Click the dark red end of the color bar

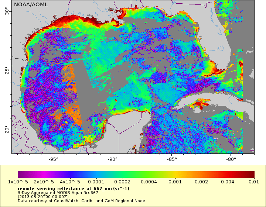pyautogui.click(x=251, y=175)
